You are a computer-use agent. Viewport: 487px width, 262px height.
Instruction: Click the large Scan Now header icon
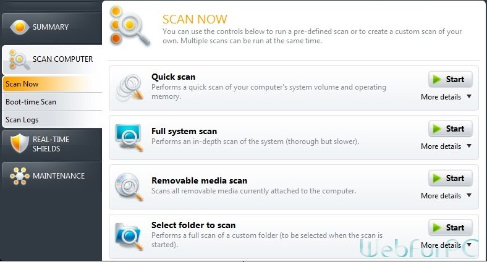point(129,27)
